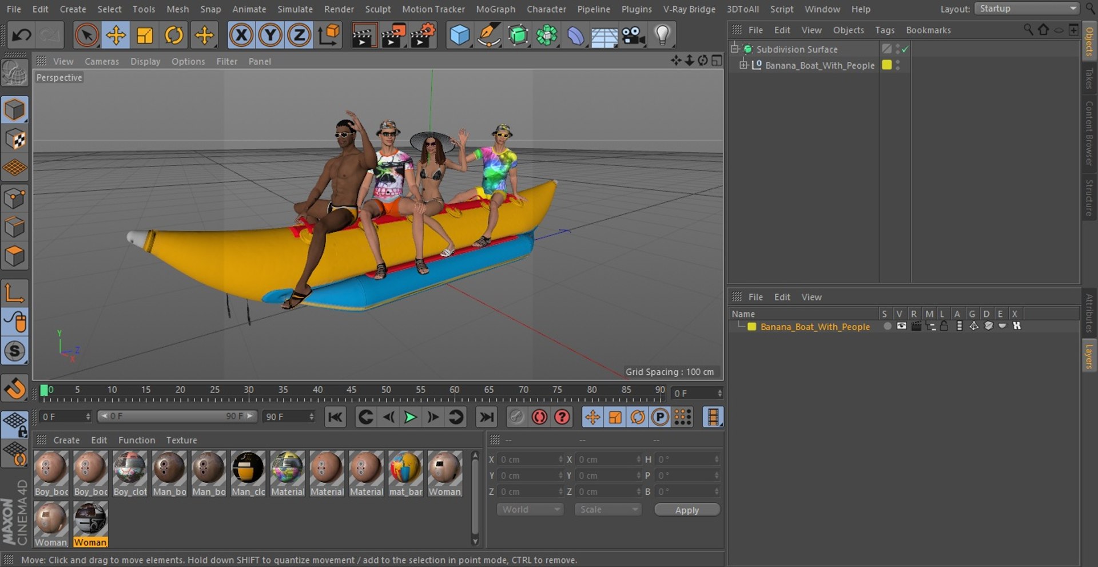Toggle Y axis lock
This screenshot has width=1098, height=567.
click(x=270, y=35)
